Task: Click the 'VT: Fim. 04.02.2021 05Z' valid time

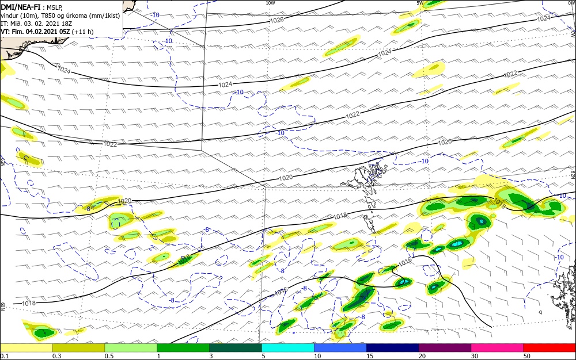Action: (35, 32)
